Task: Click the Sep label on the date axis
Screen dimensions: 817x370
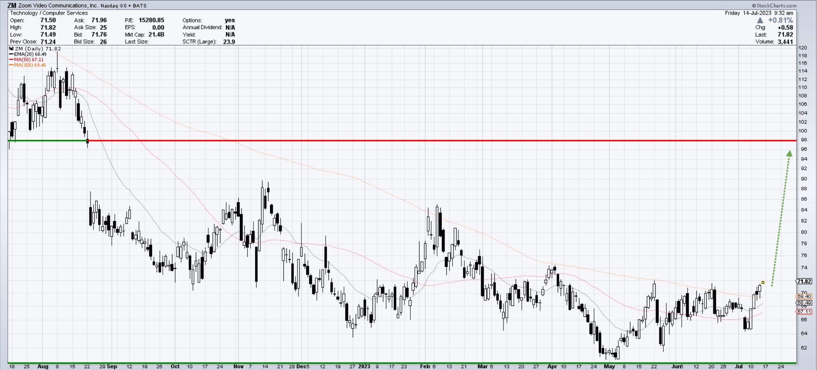Action: point(112,366)
